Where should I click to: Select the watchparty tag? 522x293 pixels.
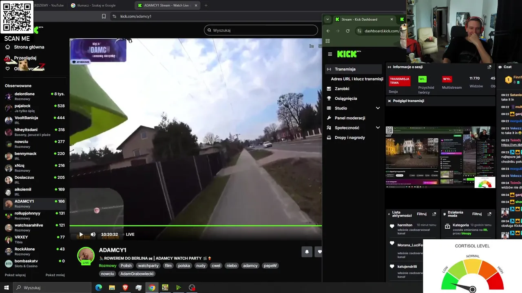pos(148,266)
